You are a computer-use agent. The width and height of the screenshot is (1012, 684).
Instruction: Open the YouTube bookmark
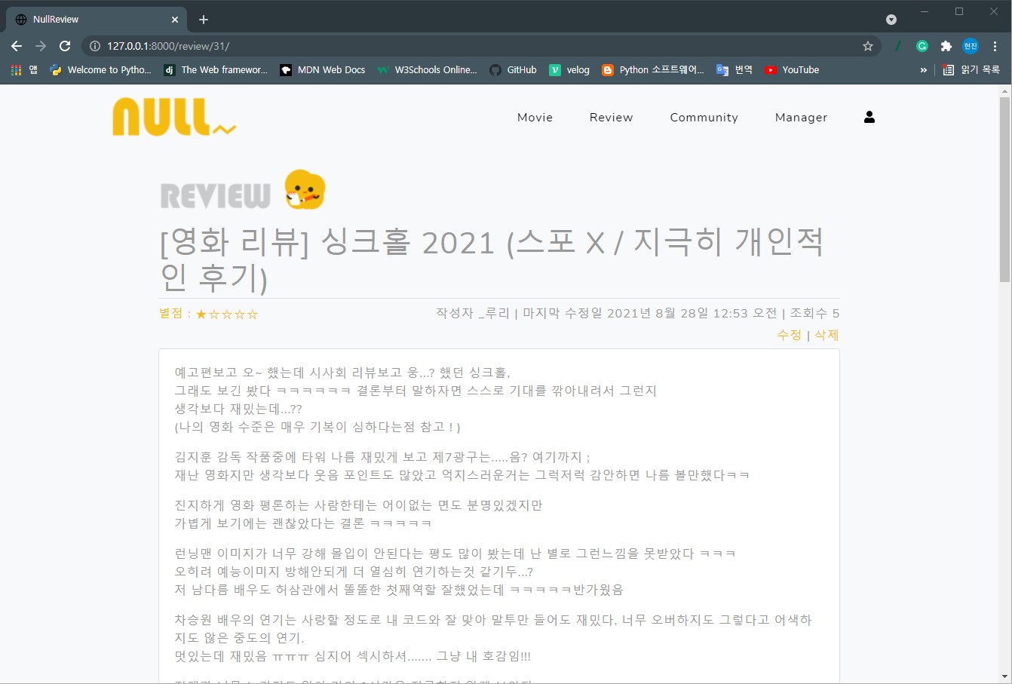(x=792, y=69)
